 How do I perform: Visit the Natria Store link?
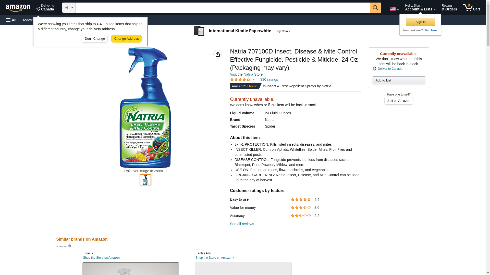coord(246,74)
